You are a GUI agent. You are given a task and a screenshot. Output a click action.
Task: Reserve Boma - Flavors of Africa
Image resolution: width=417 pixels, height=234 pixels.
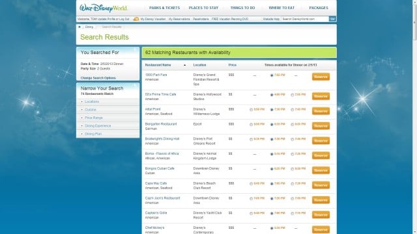(321, 155)
